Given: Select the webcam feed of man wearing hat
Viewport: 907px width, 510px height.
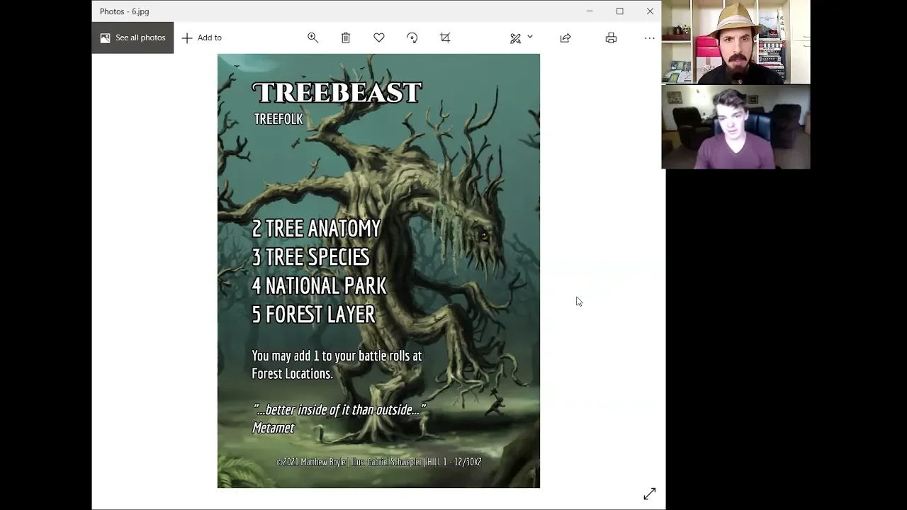Looking at the screenshot, I should point(736,42).
